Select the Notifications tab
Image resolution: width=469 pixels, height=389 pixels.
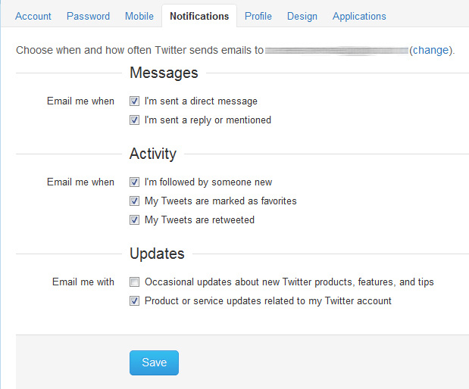[199, 16]
